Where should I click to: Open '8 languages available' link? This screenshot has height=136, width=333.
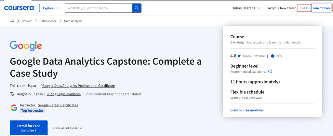(64, 94)
